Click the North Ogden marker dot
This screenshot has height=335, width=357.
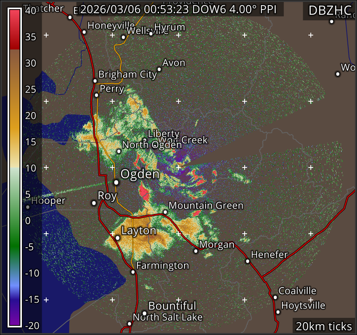tap(119, 151)
